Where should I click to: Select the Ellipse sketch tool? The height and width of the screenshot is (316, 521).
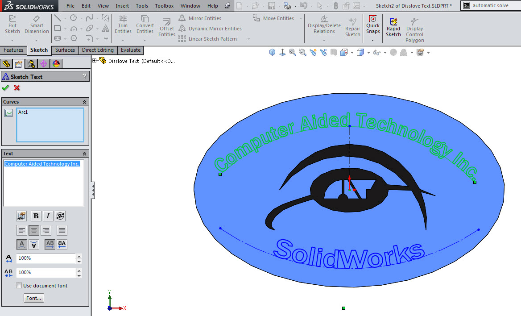pyautogui.click(x=89, y=28)
